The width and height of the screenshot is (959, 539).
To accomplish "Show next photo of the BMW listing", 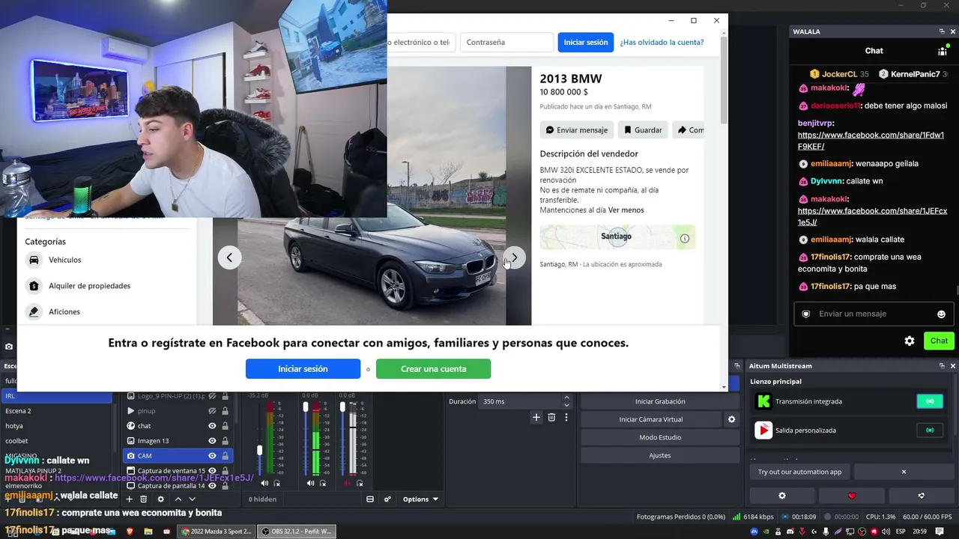I will pos(514,258).
